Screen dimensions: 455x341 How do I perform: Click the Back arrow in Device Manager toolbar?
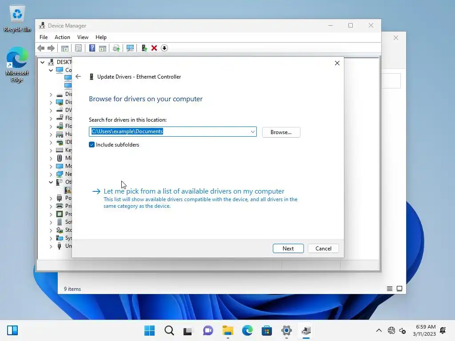click(41, 48)
